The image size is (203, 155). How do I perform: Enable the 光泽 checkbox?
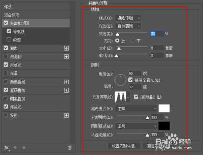[x=6, y=73]
